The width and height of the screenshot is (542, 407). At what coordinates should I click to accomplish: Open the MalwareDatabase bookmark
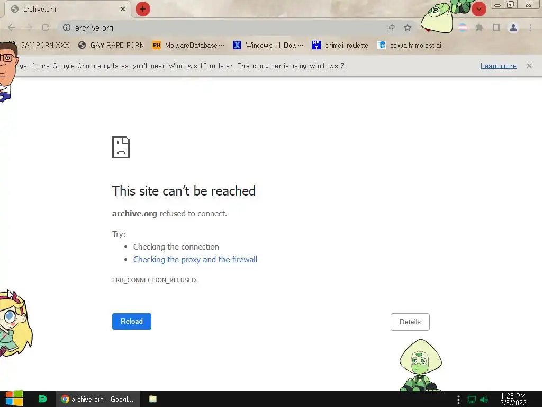188,46
